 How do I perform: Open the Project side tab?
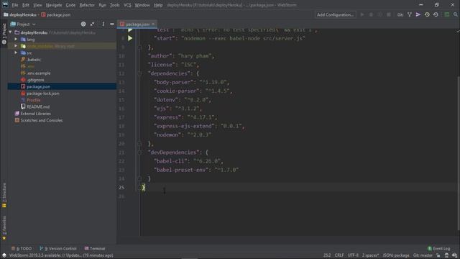point(4,34)
